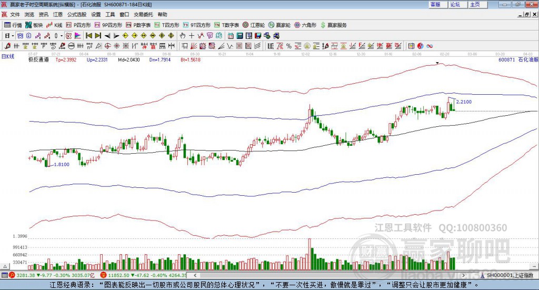Image resolution: width=539 pixels, height=290 pixels.
Task: Toggle the grid table display icon
Action: pos(411,46)
